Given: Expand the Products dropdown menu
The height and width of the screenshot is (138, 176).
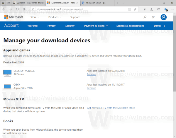Looking at the screenshot, I should pos(55,17).
